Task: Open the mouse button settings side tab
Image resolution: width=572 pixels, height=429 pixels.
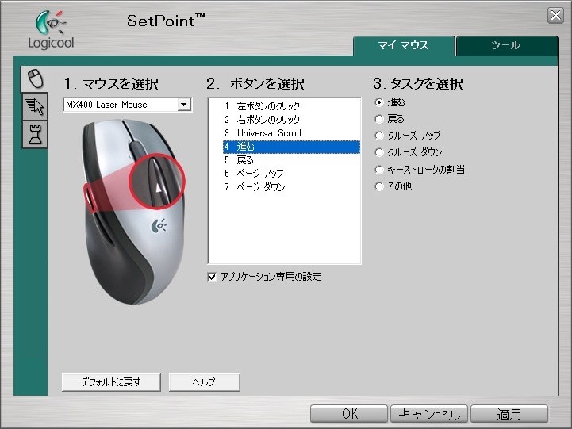Action: point(35,79)
